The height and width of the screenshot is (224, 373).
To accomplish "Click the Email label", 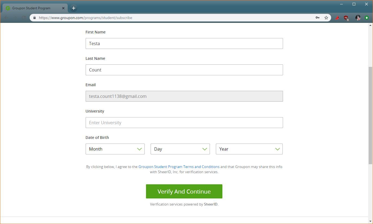I will point(91,85).
